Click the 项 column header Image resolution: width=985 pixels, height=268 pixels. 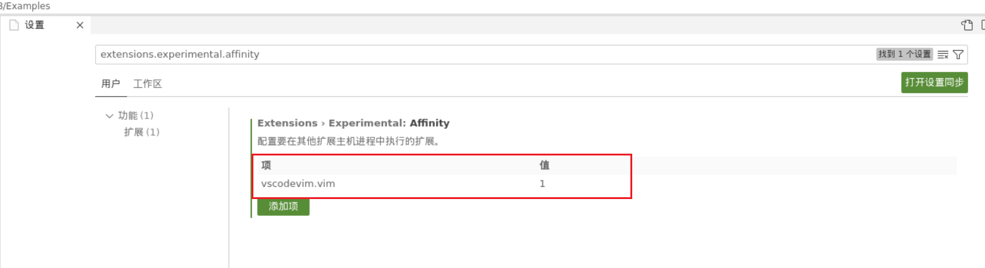(266, 165)
